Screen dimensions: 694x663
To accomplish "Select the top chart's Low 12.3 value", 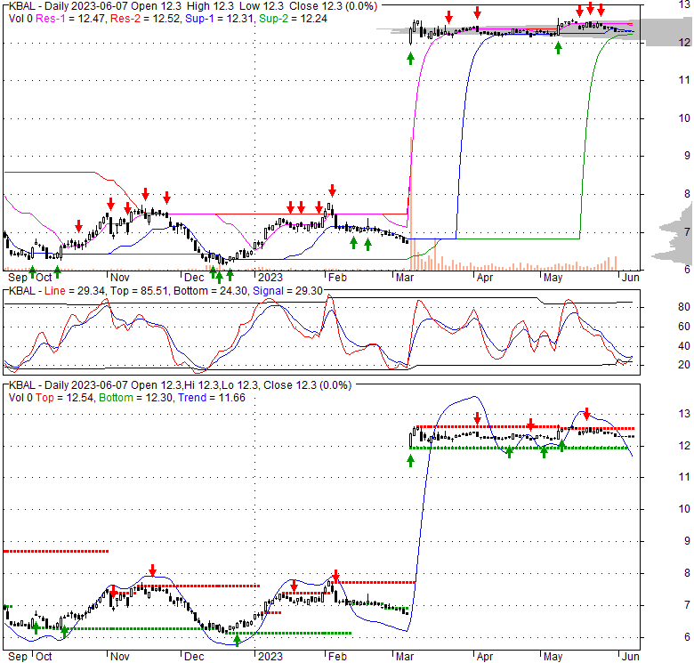I will [262, 6].
